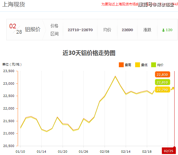Viewport: 178px width, 155px height.
Task: Click the green down arrow beside 120
Action: tap(163, 30)
